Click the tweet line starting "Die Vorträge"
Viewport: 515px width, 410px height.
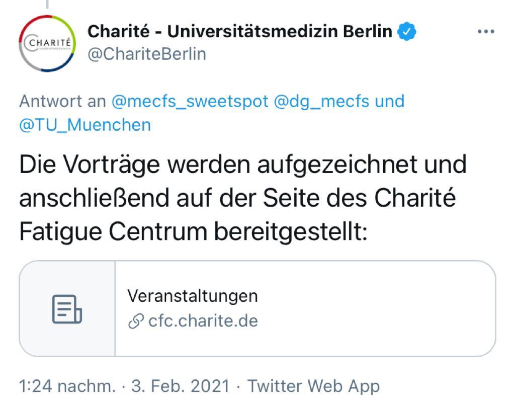tap(243, 164)
